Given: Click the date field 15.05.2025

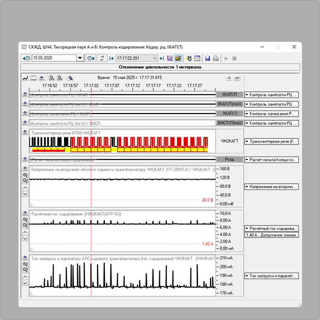Looking at the screenshot, I should 54,58.
